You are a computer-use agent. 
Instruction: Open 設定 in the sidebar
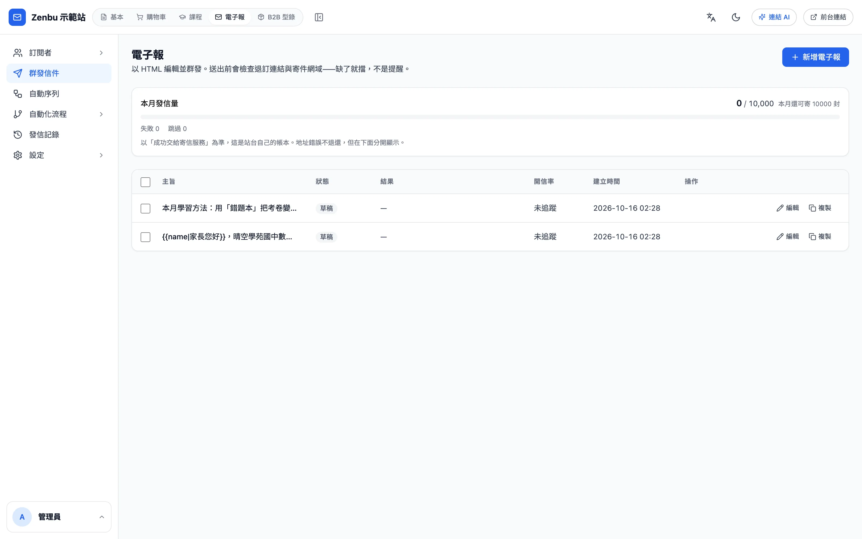(x=59, y=155)
